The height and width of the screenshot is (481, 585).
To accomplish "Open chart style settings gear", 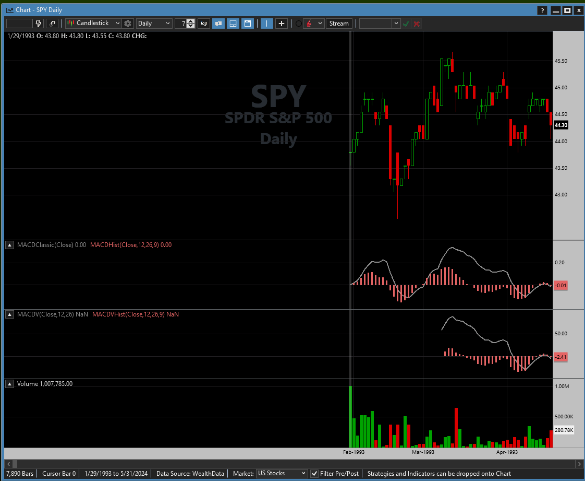I will coord(128,24).
